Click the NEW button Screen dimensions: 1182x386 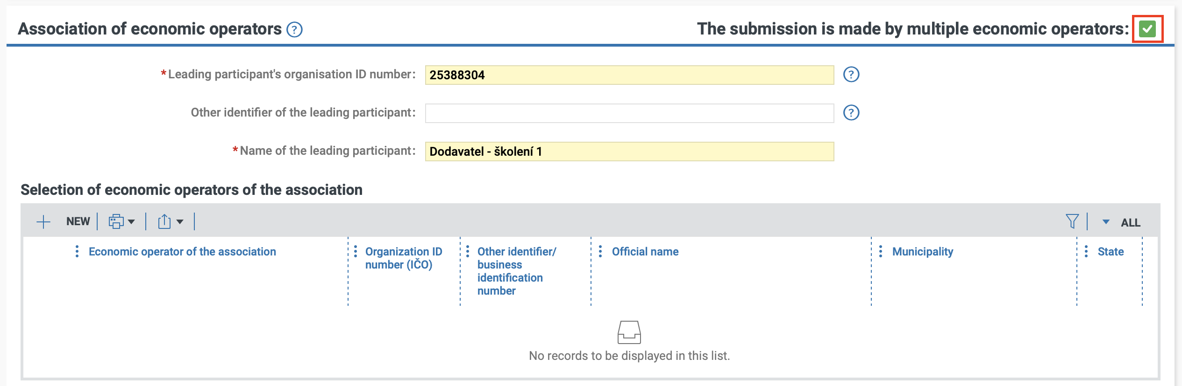pyautogui.click(x=78, y=221)
